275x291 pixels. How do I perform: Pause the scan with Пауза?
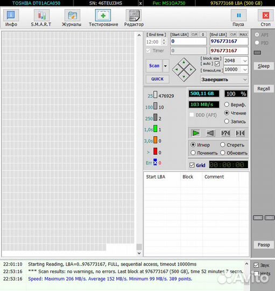click(238, 18)
